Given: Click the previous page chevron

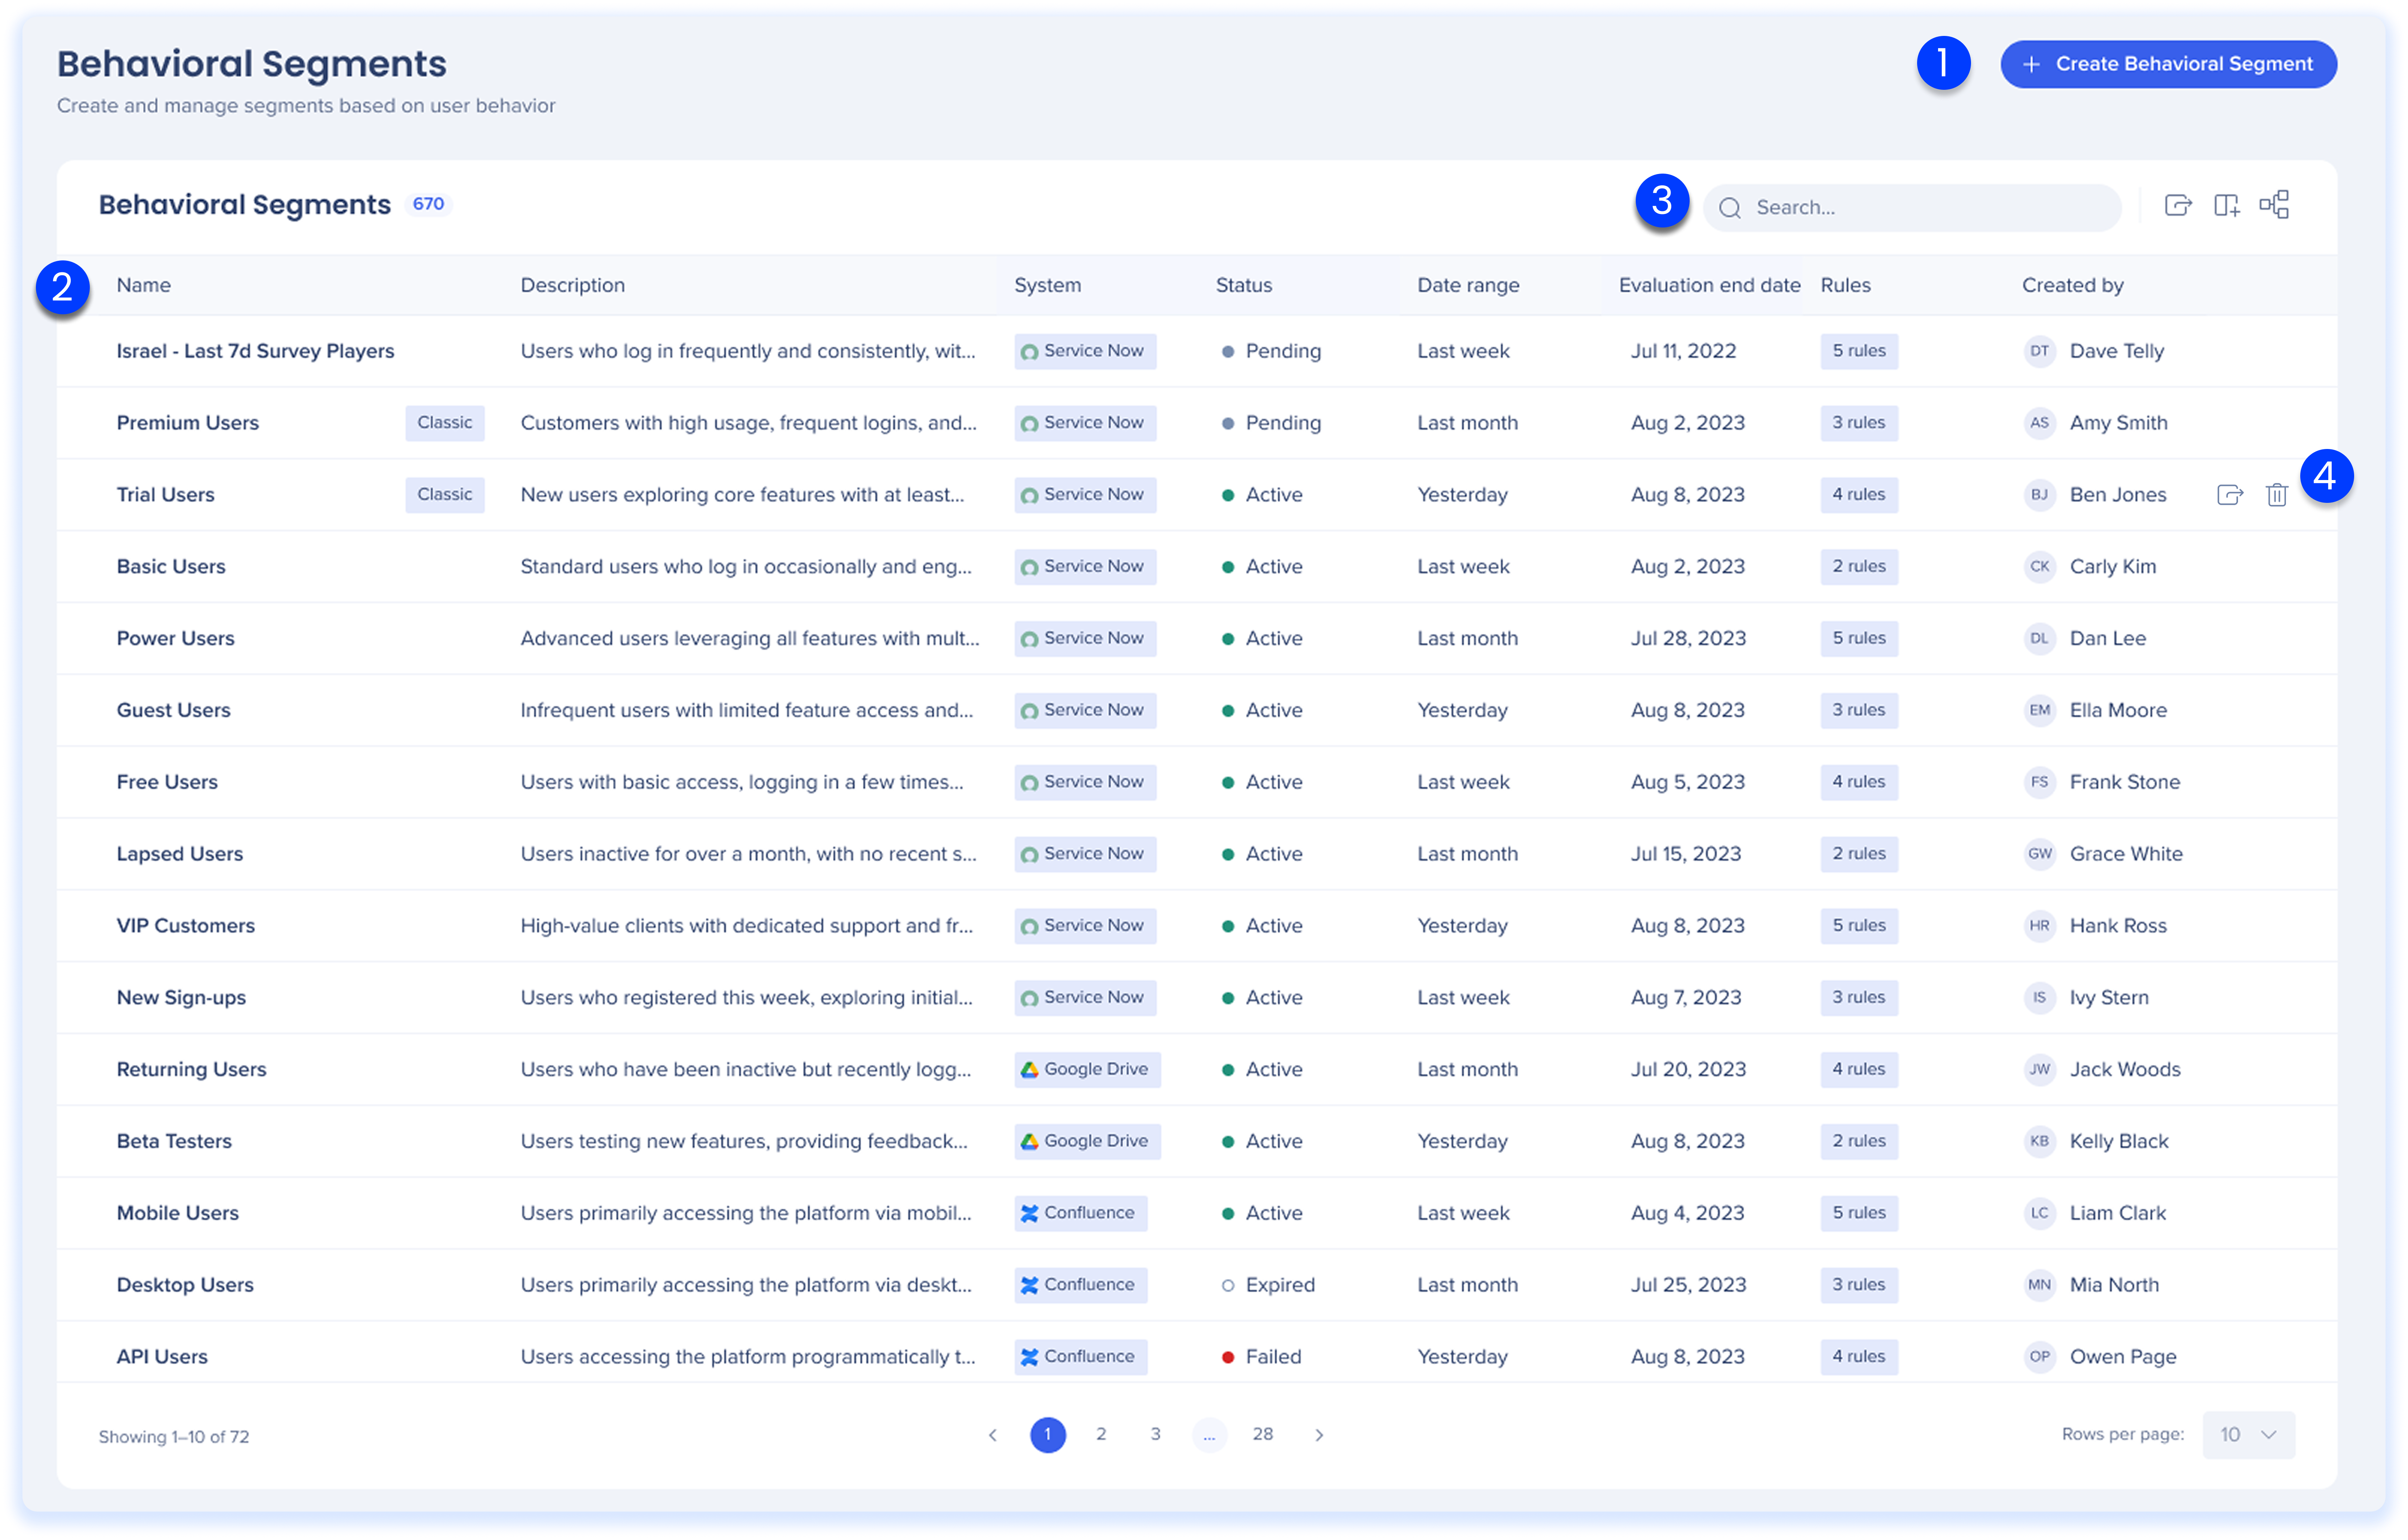Looking at the screenshot, I should [993, 1435].
